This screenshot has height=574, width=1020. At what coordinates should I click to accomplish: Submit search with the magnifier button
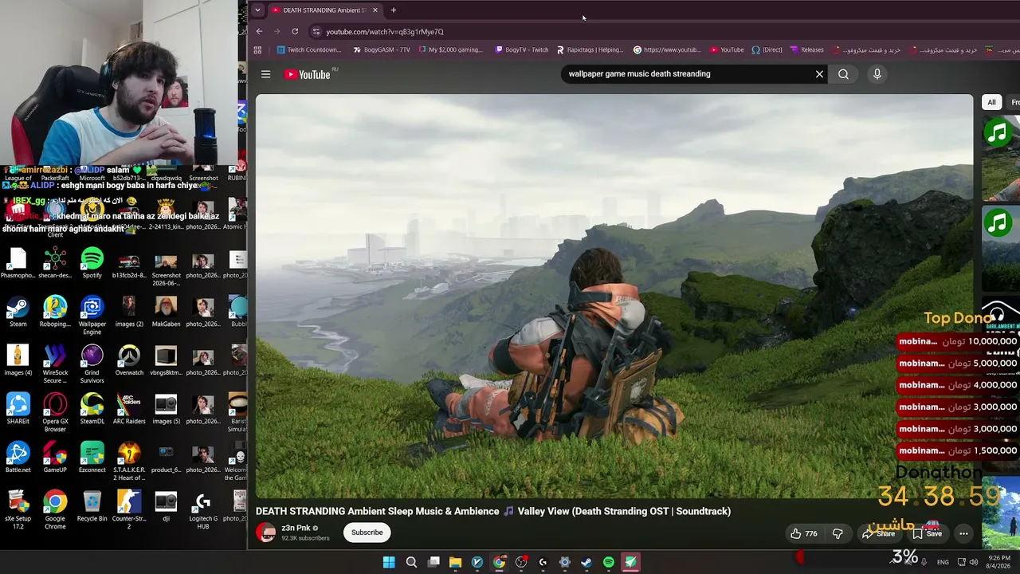843,74
